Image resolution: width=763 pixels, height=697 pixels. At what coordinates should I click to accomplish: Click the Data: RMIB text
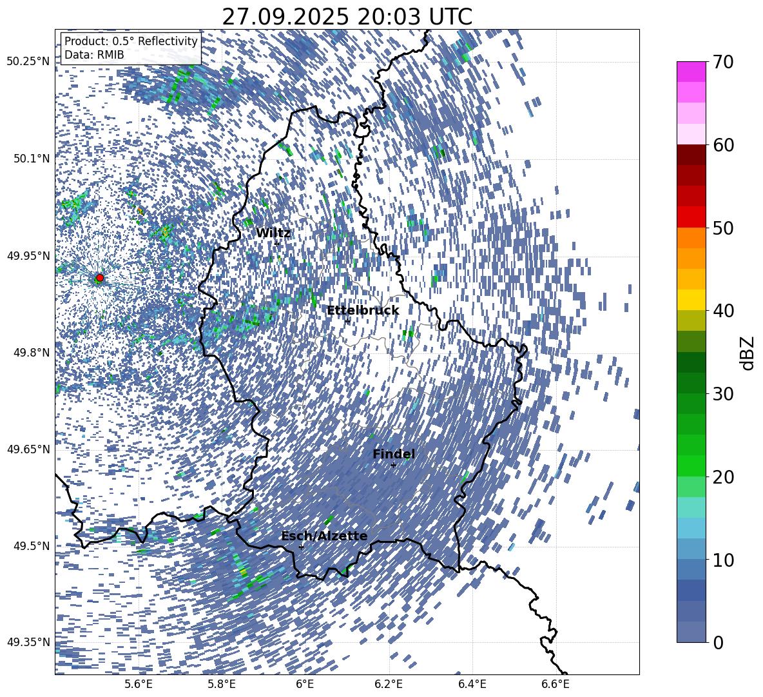pos(94,55)
